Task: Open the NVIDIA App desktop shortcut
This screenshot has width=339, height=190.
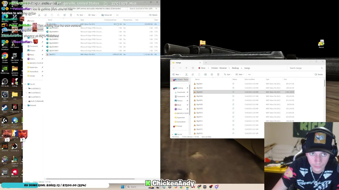Action: point(5,70)
